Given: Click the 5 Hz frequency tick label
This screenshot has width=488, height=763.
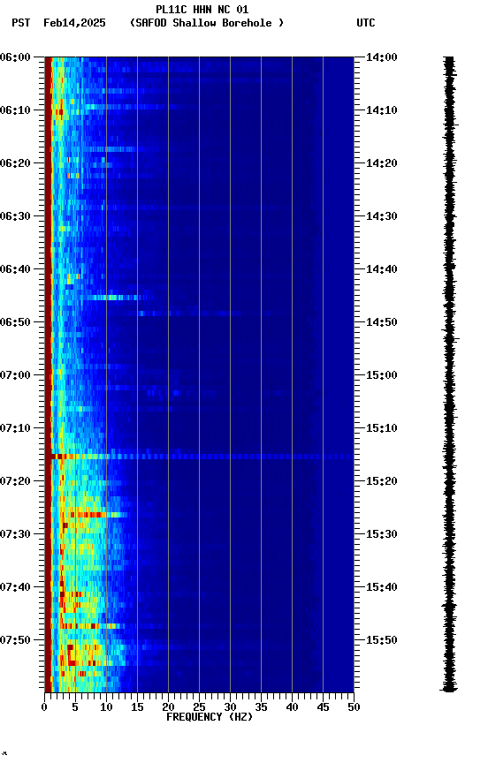Looking at the screenshot, I should tap(75, 707).
